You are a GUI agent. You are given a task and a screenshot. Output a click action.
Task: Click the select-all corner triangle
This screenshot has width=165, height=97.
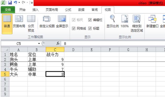tap(5, 50)
